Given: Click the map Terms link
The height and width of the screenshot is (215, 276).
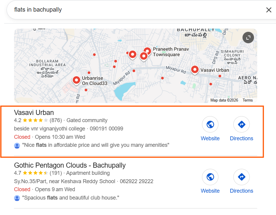Looking at the screenshot, I should (248, 100).
